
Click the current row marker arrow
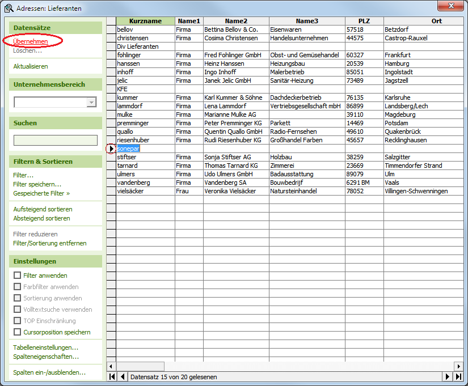[111, 149]
